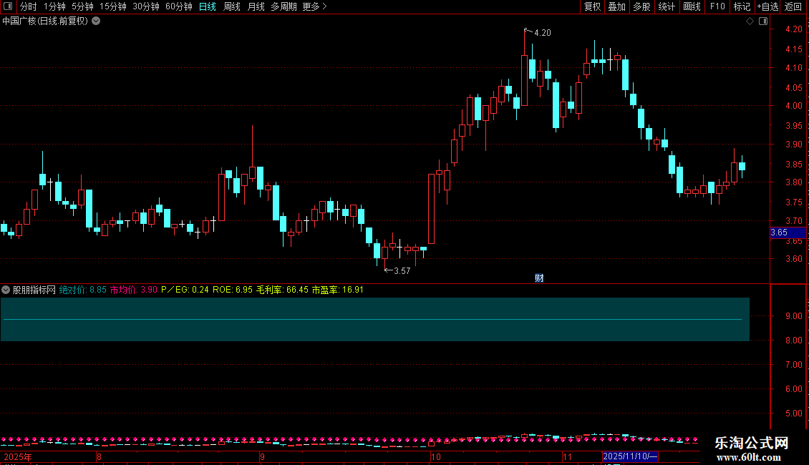Click the diamond icon above price axis
Viewport: 809px width, 465px height.
pos(750,21)
